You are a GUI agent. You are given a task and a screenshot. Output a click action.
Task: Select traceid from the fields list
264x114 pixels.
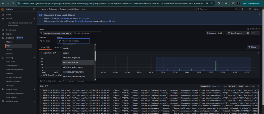[x=78, y=53]
